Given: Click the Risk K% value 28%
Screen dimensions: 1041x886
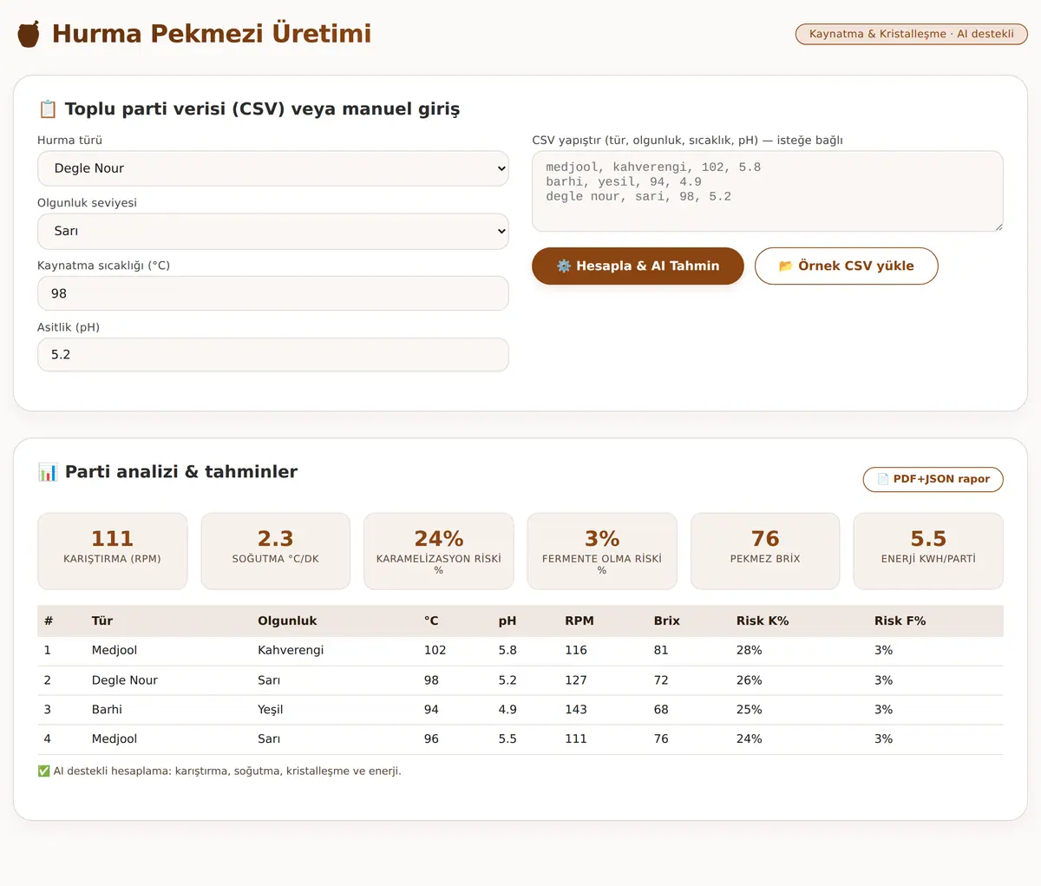Looking at the screenshot, I should [x=750, y=651].
